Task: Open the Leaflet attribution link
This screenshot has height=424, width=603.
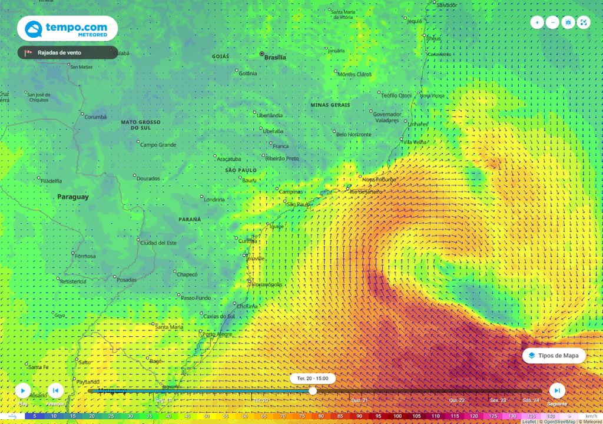Action: point(528,422)
